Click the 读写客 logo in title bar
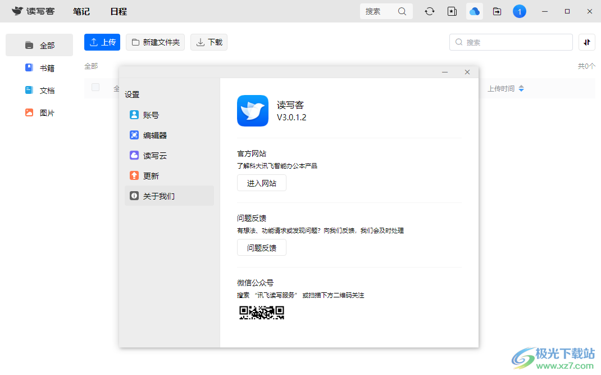This screenshot has height=375, width=601. [33, 11]
